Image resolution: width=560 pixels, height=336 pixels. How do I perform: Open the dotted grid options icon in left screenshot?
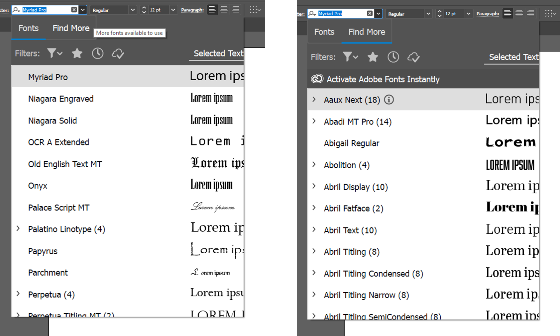(x=255, y=10)
